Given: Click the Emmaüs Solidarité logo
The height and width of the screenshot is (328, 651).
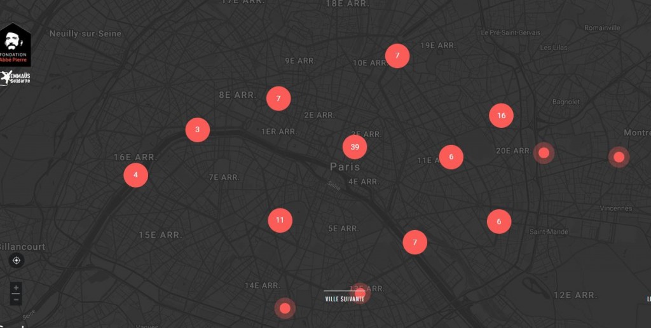Looking at the screenshot, I should click(16, 78).
